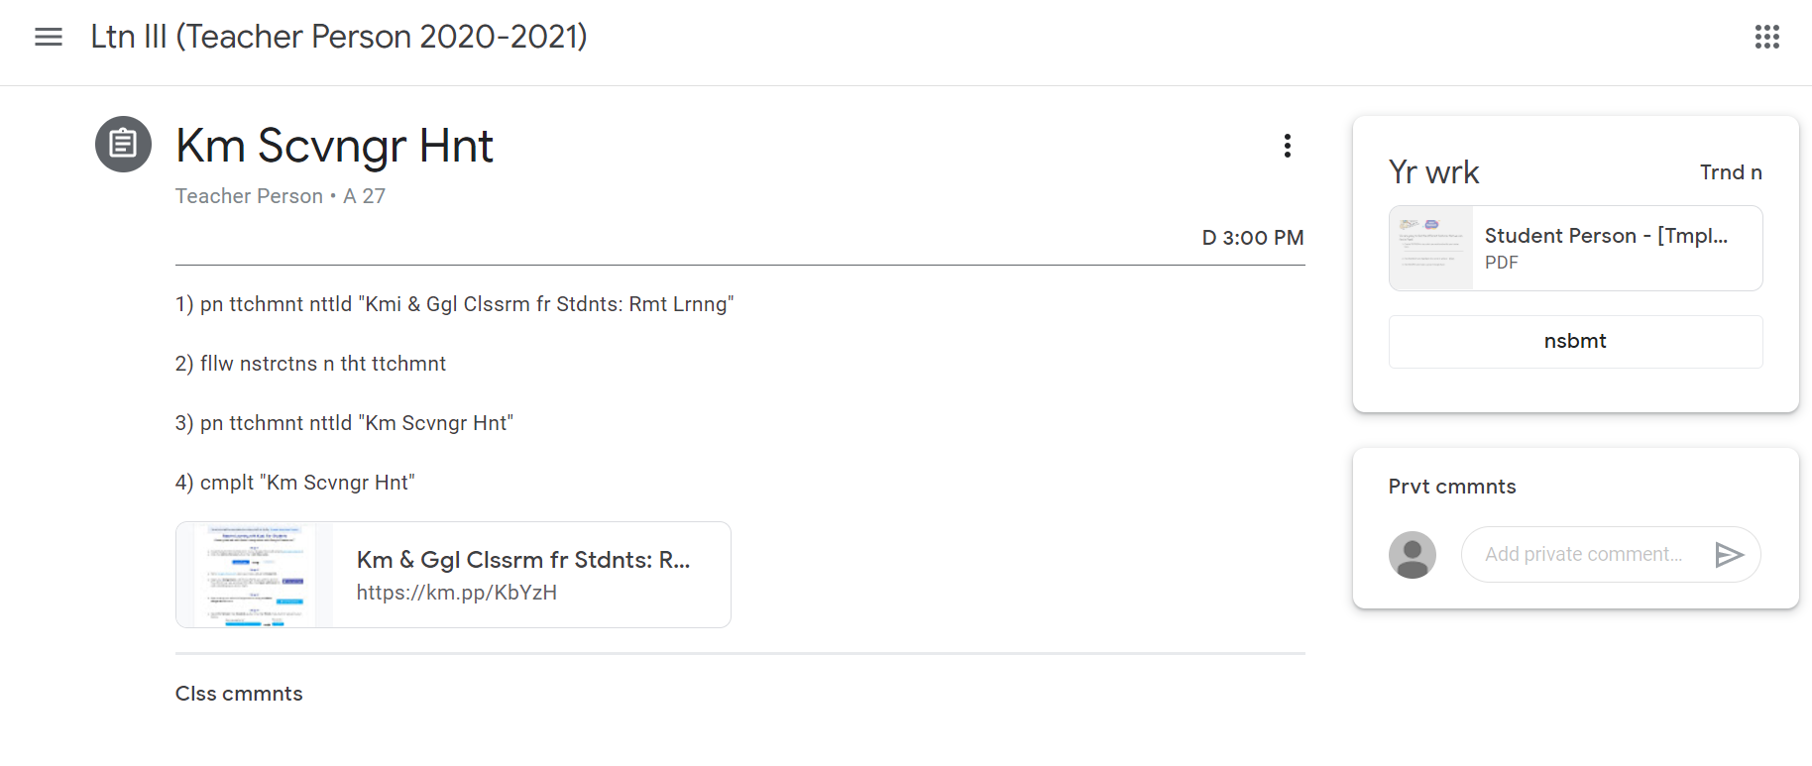This screenshot has height=766, width=1812.
Task: Click the Prvt cmmnts heading
Action: (1452, 487)
